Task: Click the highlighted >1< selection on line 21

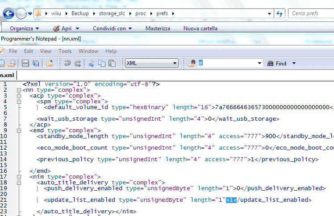Action: (231, 200)
